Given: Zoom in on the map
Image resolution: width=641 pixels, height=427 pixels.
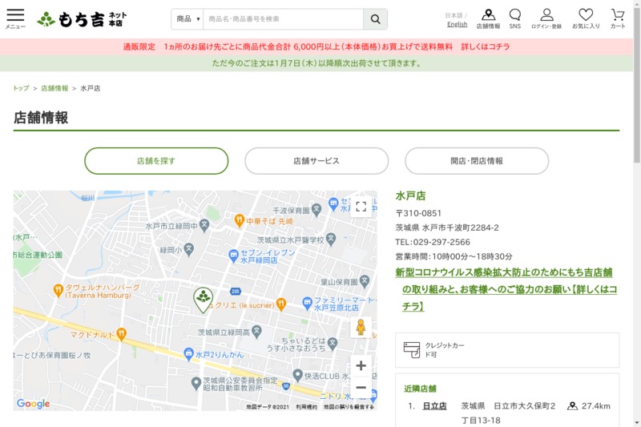Looking at the screenshot, I should point(361,366).
